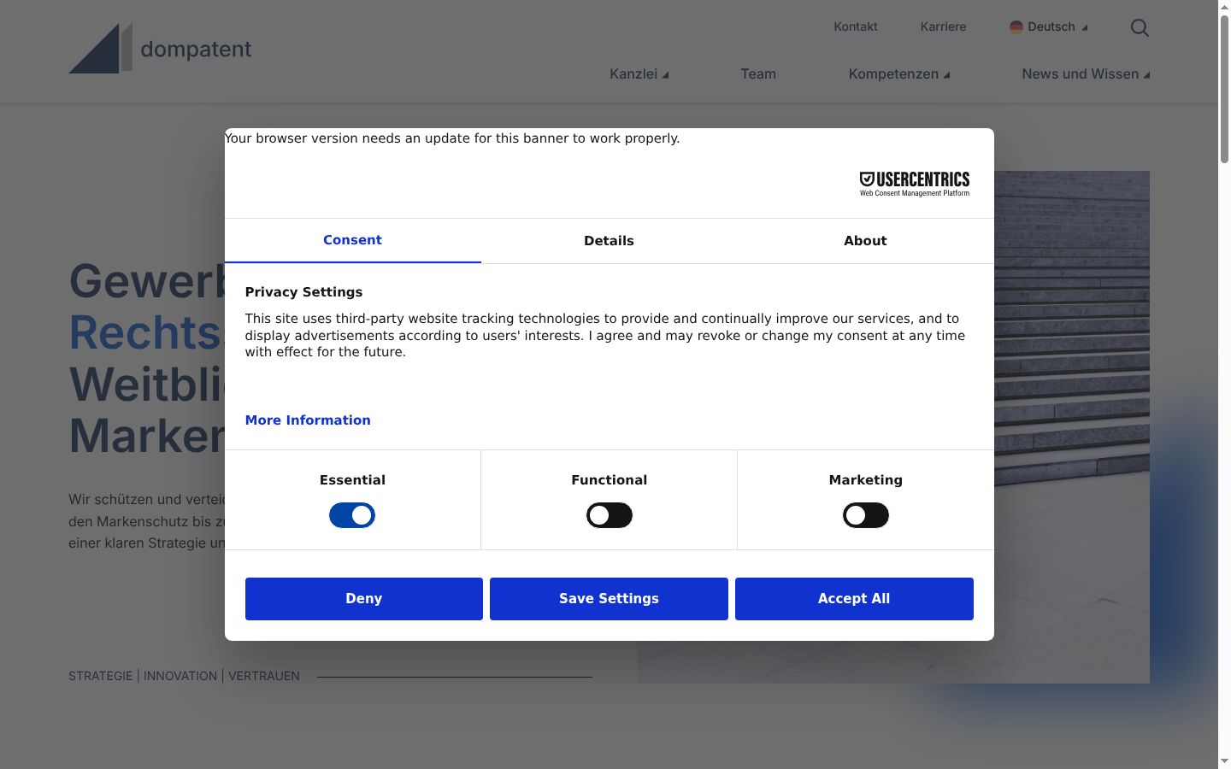Image resolution: width=1231 pixels, height=769 pixels.
Task: Open the Kontakt link
Action: tap(856, 26)
